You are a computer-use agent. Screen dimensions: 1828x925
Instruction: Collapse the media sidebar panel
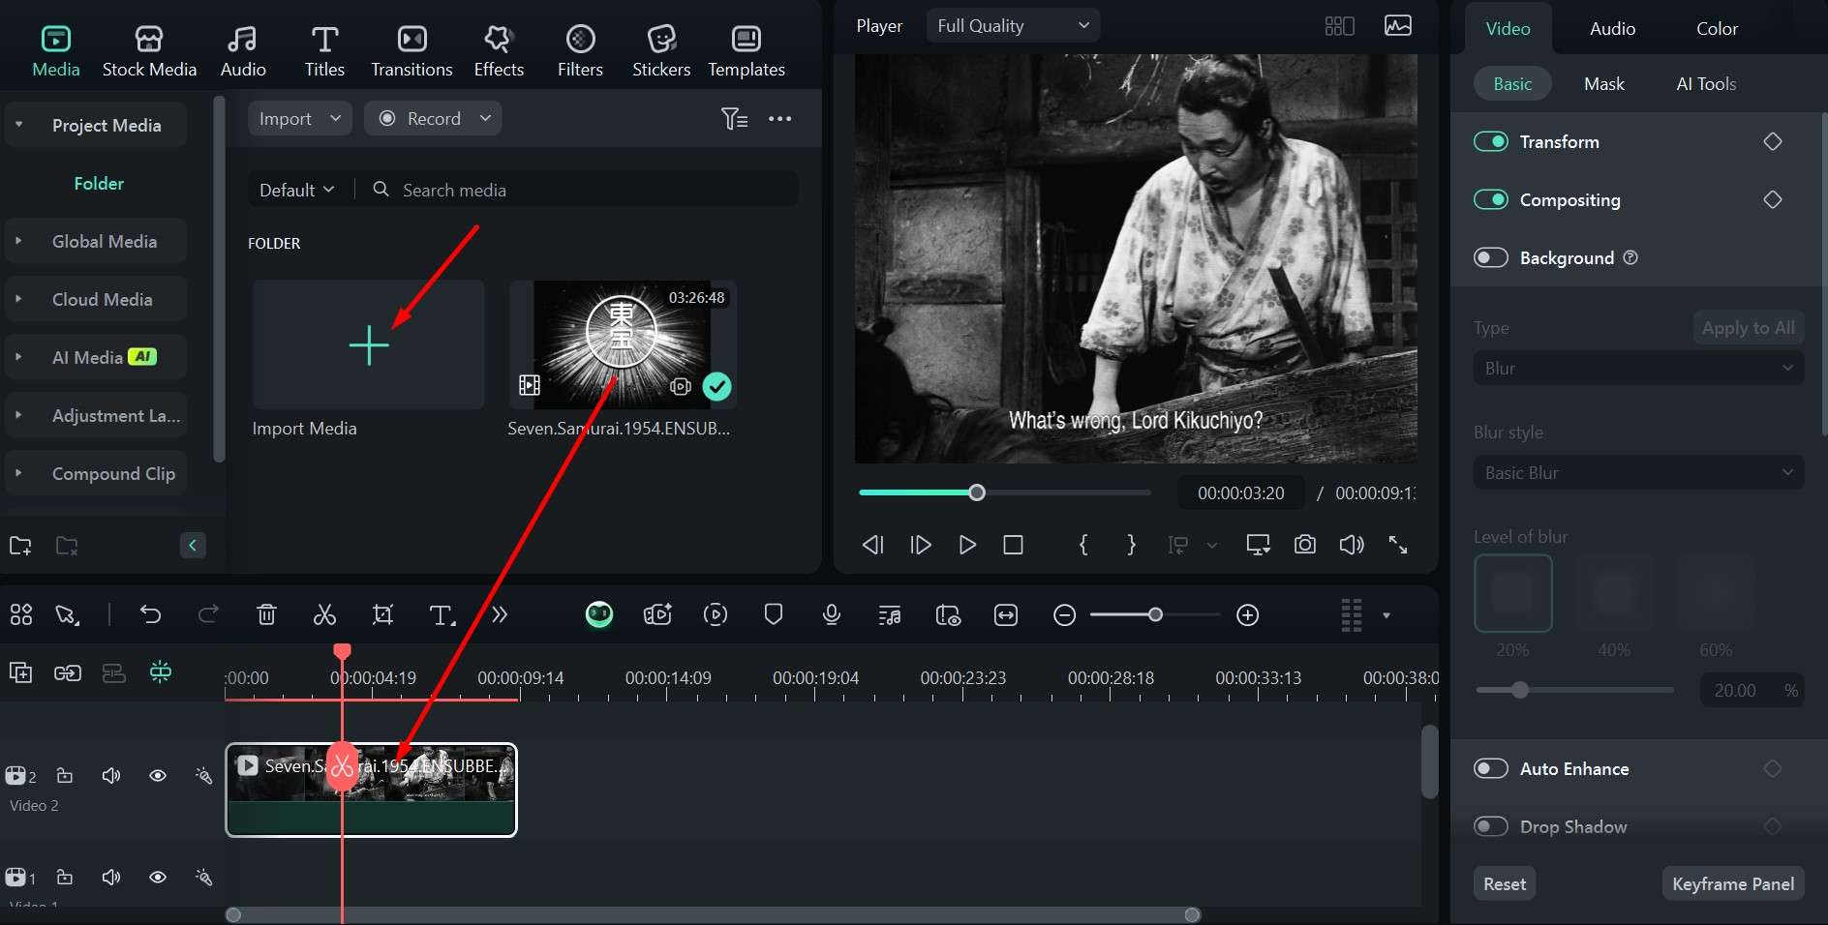(x=193, y=546)
